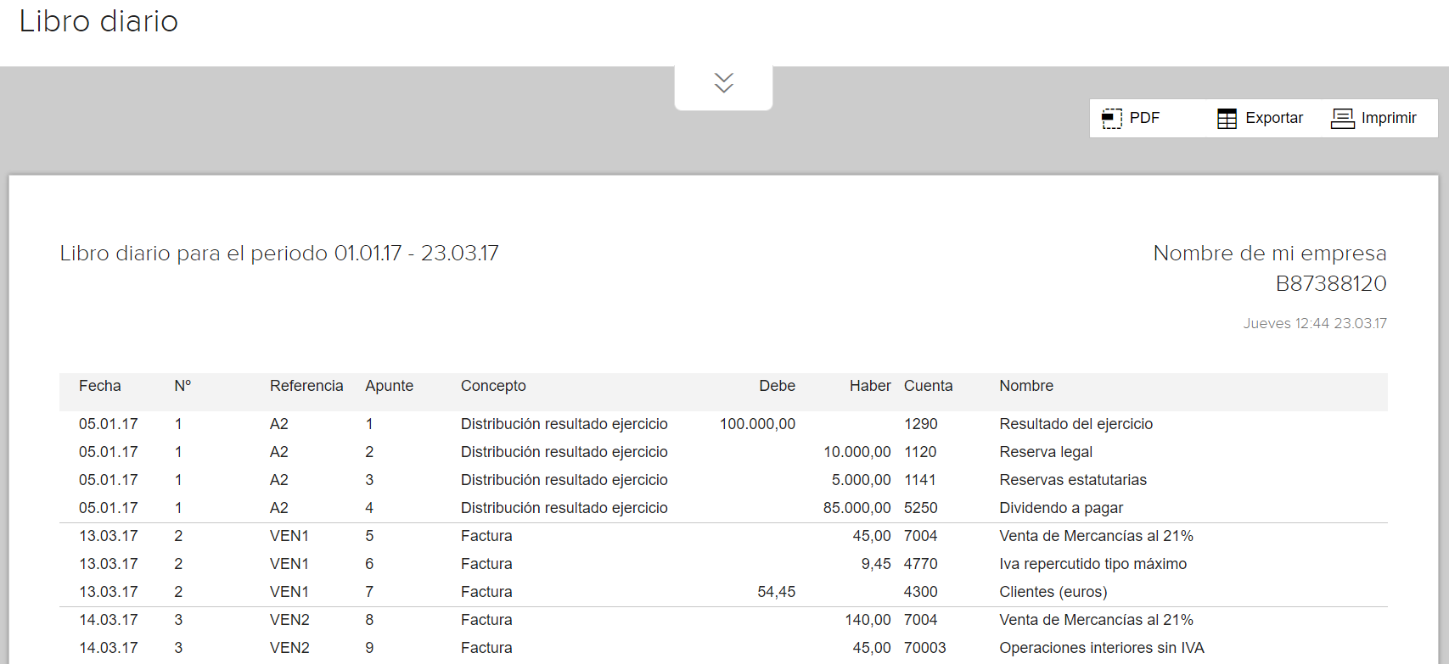Click the Imprimir printer icon
This screenshot has height=664, width=1449.
tap(1343, 119)
